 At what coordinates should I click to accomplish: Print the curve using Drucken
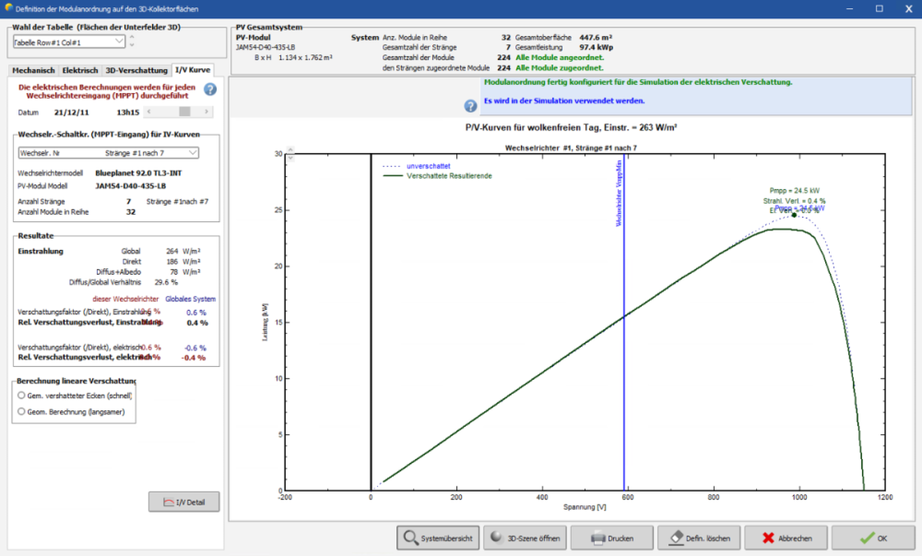tap(612, 538)
